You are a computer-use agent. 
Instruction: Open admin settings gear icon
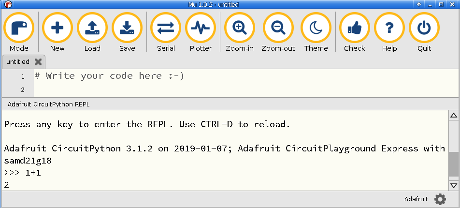(440, 199)
